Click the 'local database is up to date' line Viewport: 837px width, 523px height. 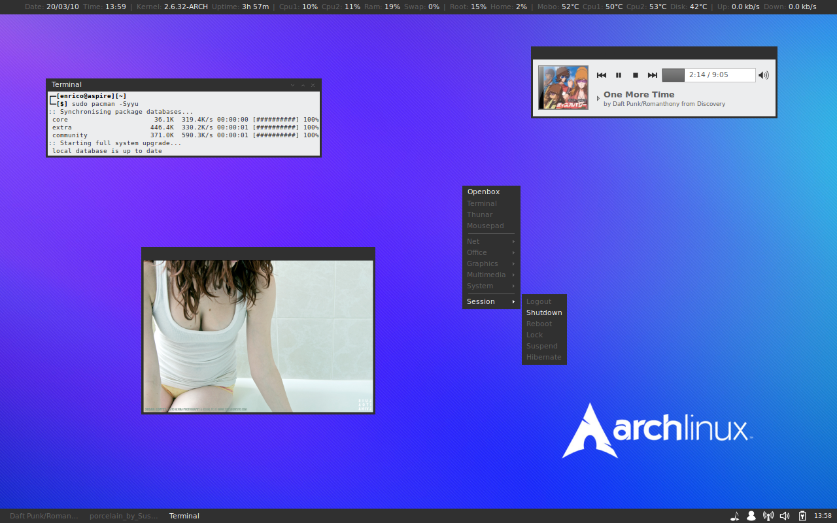107,151
